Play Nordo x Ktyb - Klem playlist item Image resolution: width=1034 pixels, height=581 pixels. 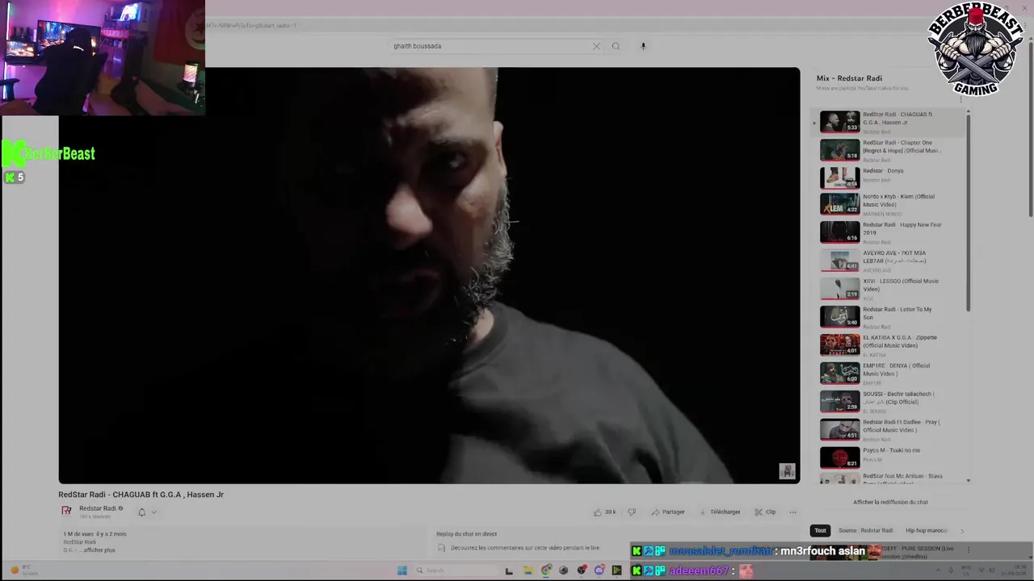click(889, 204)
